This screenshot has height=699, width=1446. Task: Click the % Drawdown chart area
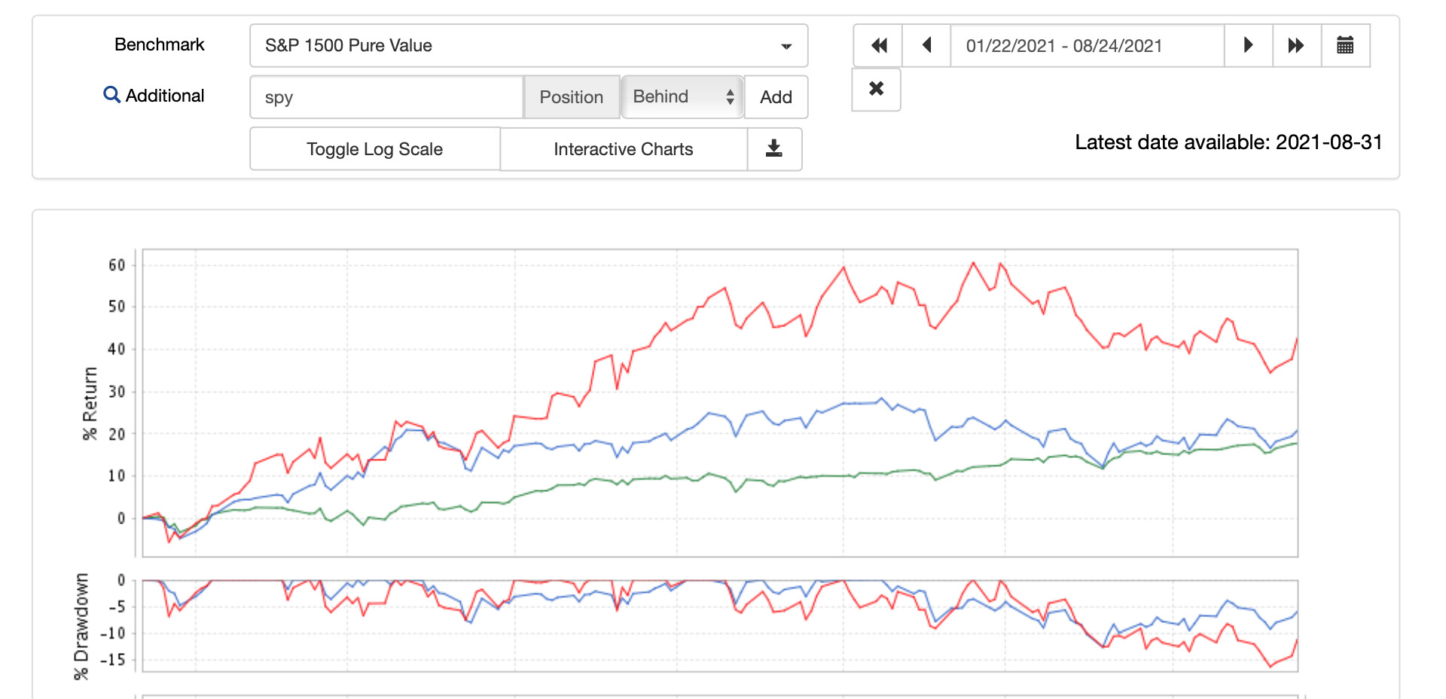[719, 625]
